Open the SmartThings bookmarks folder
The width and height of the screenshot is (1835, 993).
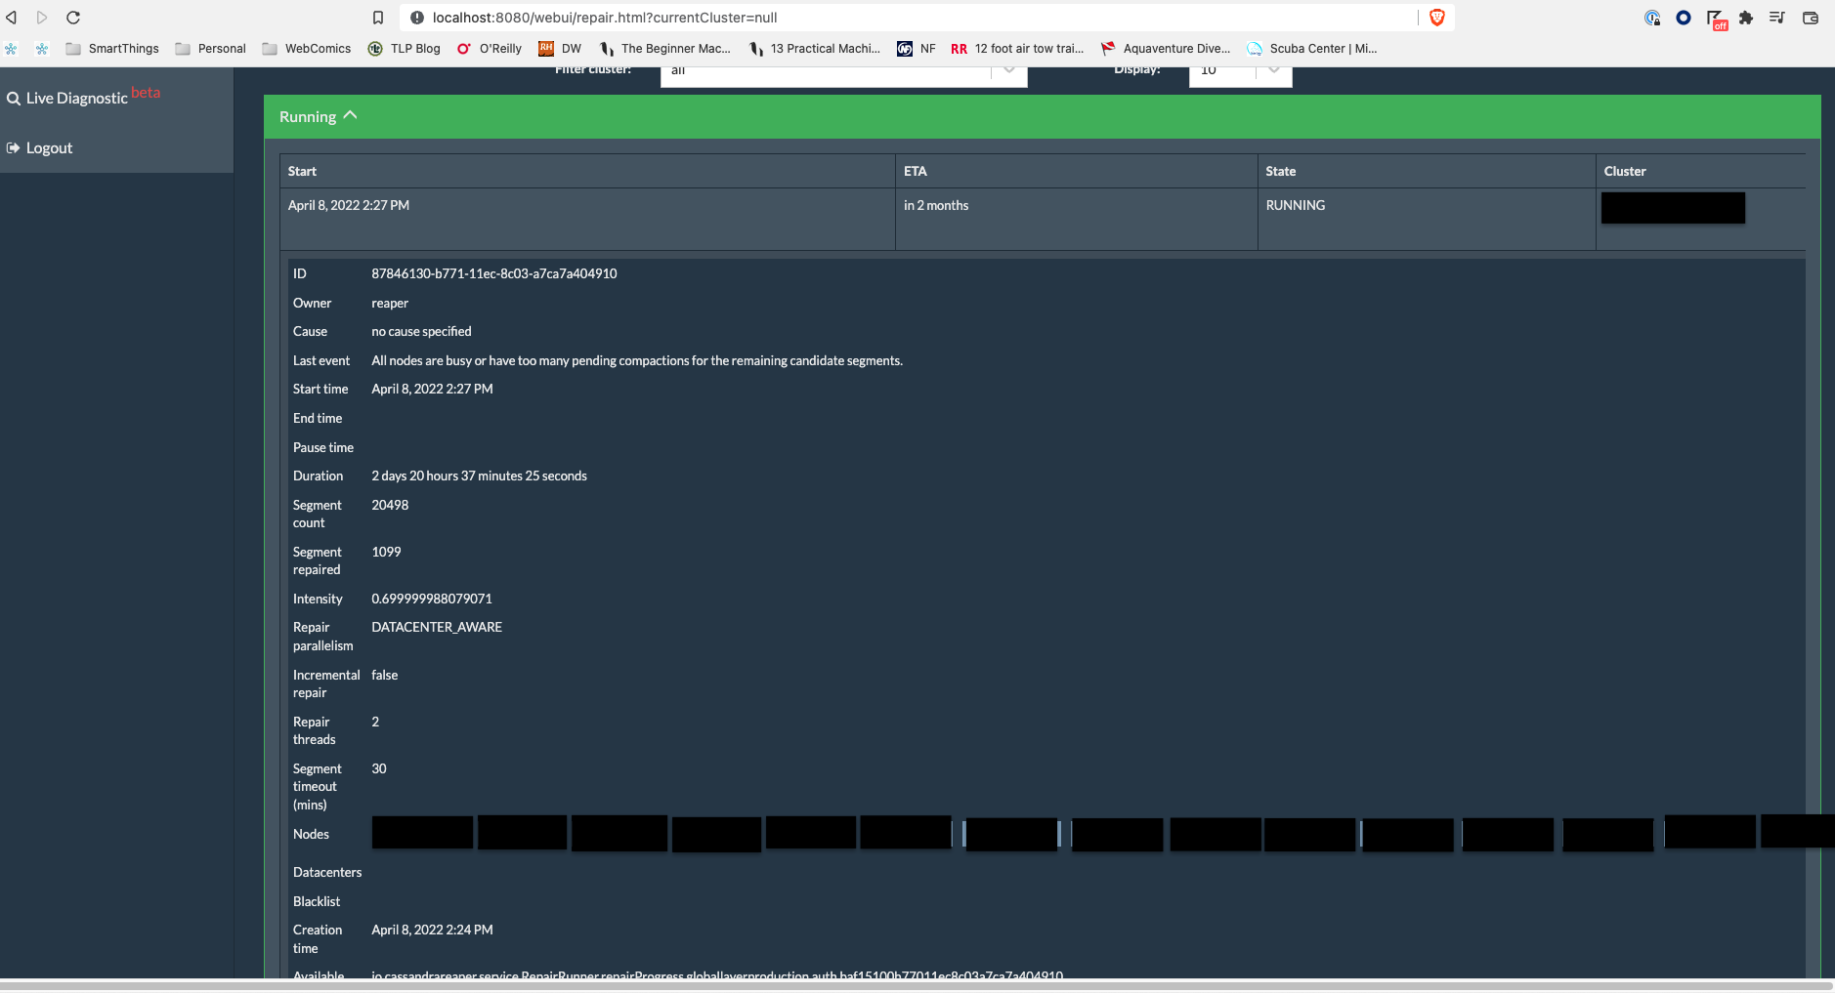112,48
